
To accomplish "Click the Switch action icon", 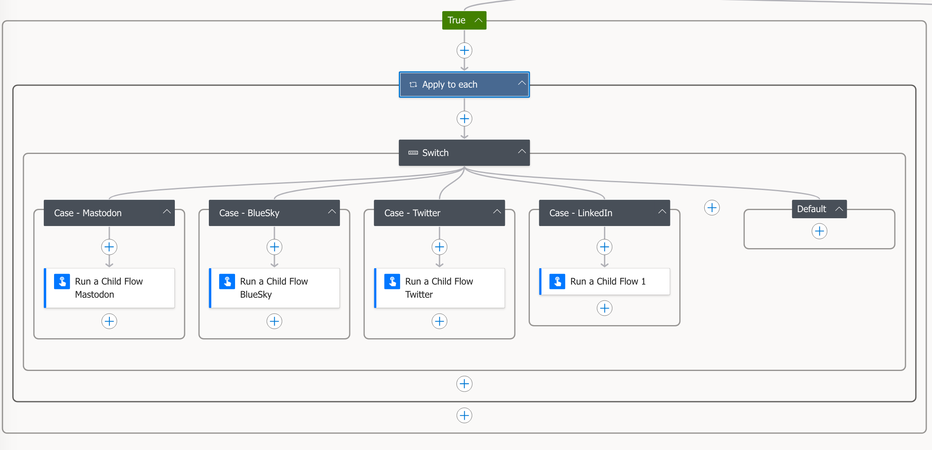I will coord(413,153).
